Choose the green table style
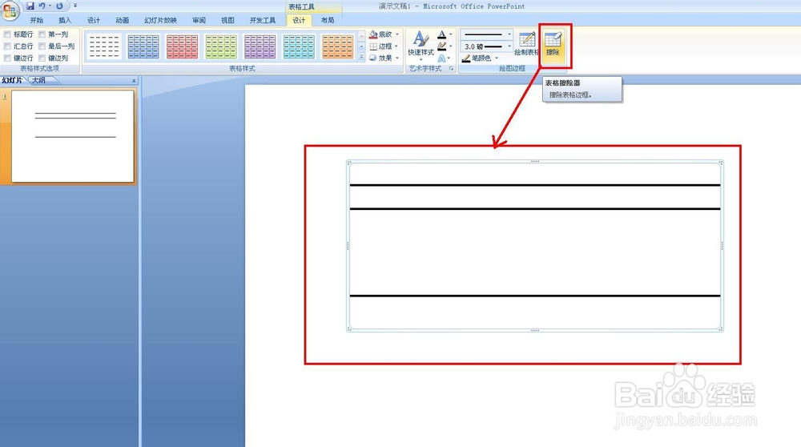The image size is (801, 447). [x=221, y=46]
